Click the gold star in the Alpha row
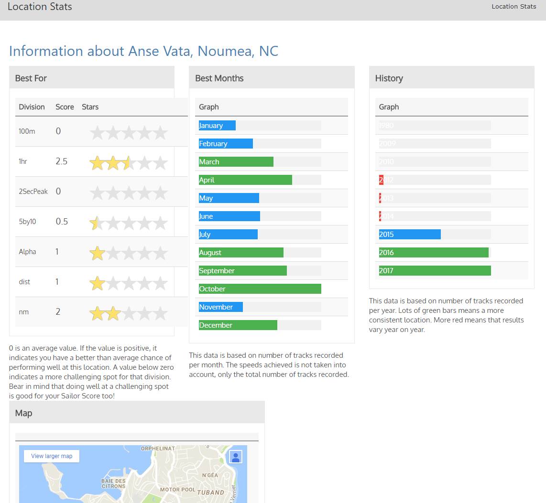The width and height of the screenshot is (546, 503). click(x=98, y=253)
